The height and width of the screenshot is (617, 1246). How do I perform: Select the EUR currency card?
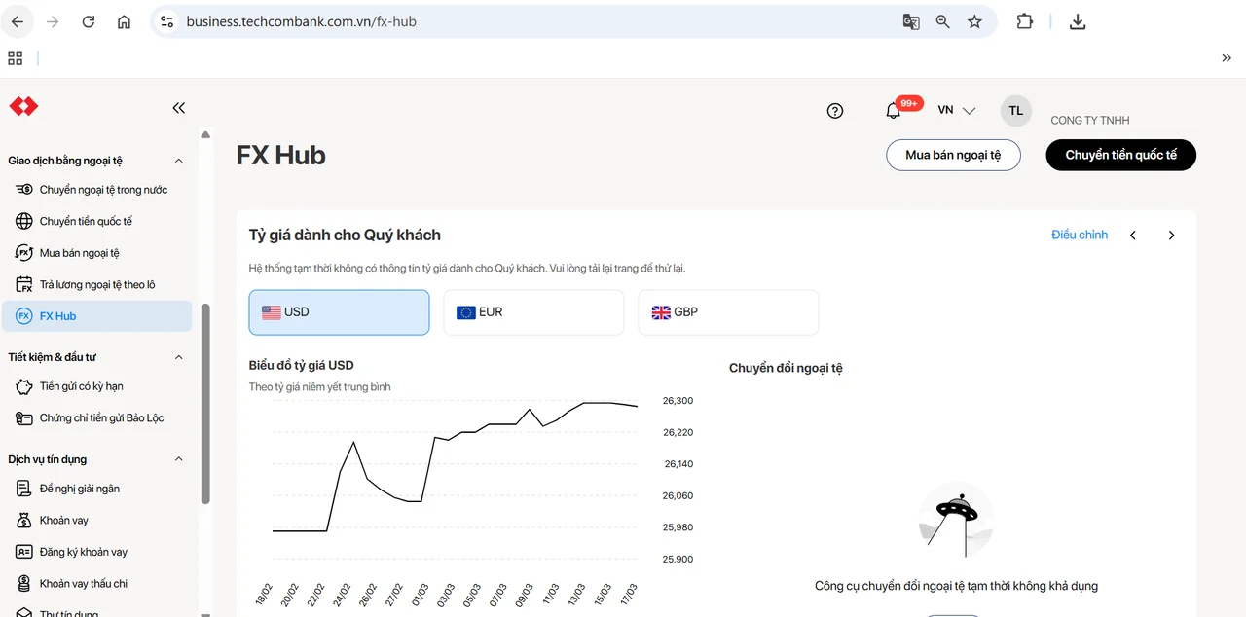click(533, 312)
